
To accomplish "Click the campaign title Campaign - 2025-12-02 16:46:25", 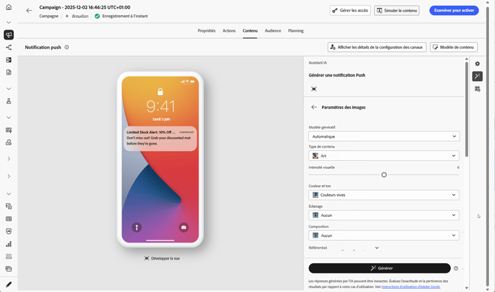I will tap(84, 7).
